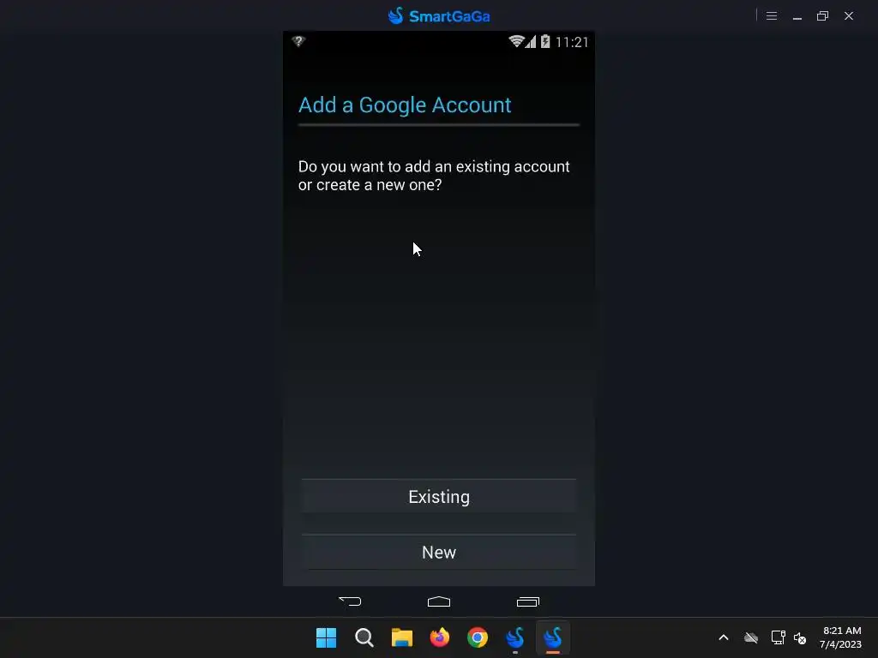
Task: Switch to the first SmartGaGa taskbar icon
Action: click(515, 637)
